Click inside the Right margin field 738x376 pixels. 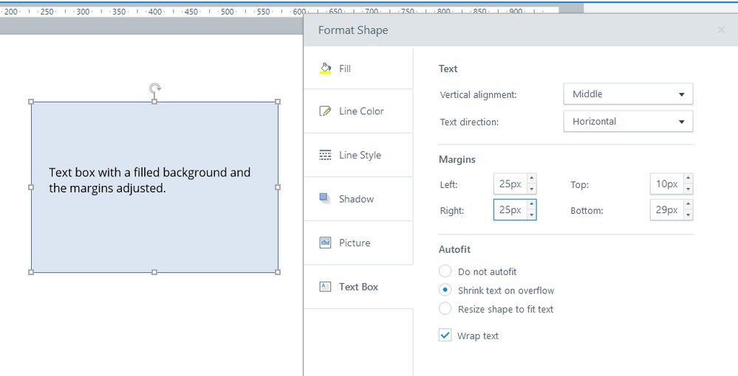click(509, 210)
